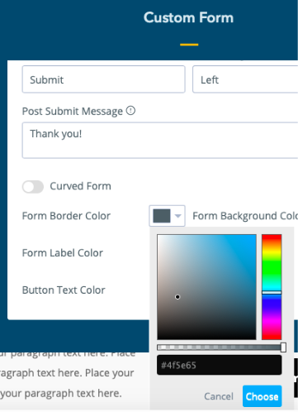
Task: Toggle the Curved Form switch
Action: point(33,187)
